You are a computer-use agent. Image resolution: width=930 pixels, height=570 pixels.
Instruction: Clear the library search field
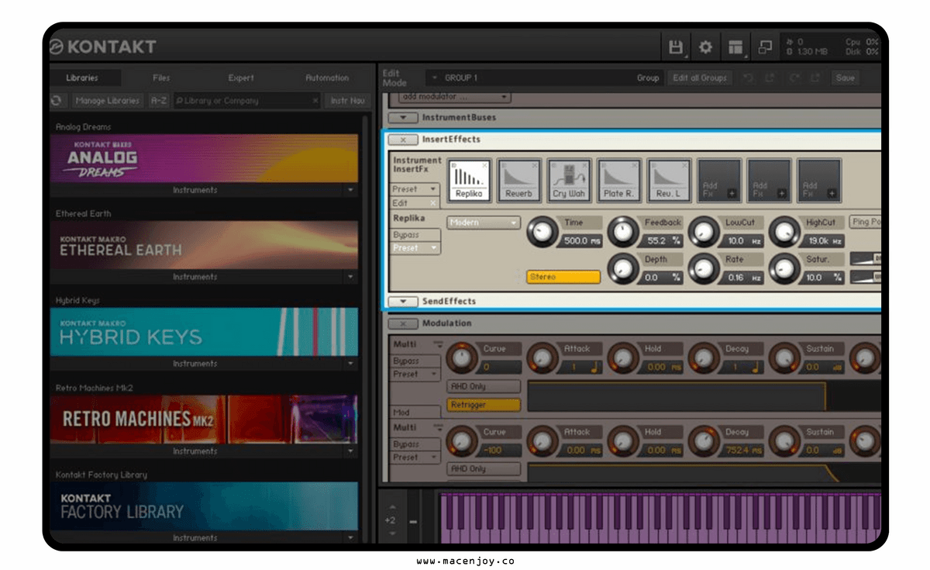(315, 101)
